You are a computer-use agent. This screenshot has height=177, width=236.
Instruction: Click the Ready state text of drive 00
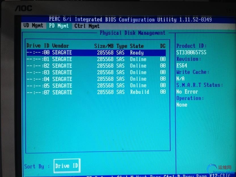coord(137,53)
